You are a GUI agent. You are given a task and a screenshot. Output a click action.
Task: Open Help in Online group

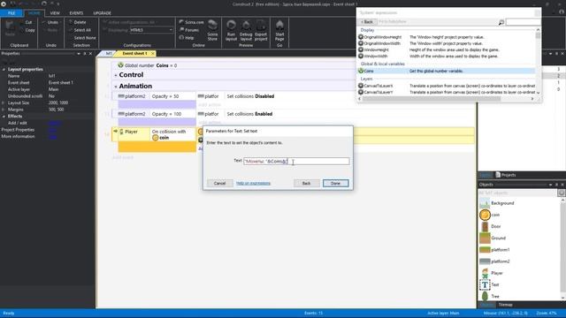click(187, 38)
